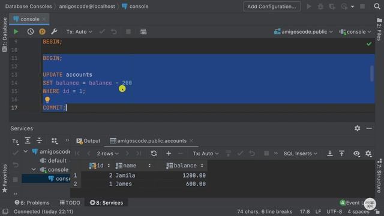Image resolution: width=384 pixels, height=216 pixels.
Task: Select the Jamila name cell
Action: tap(125, 175)
